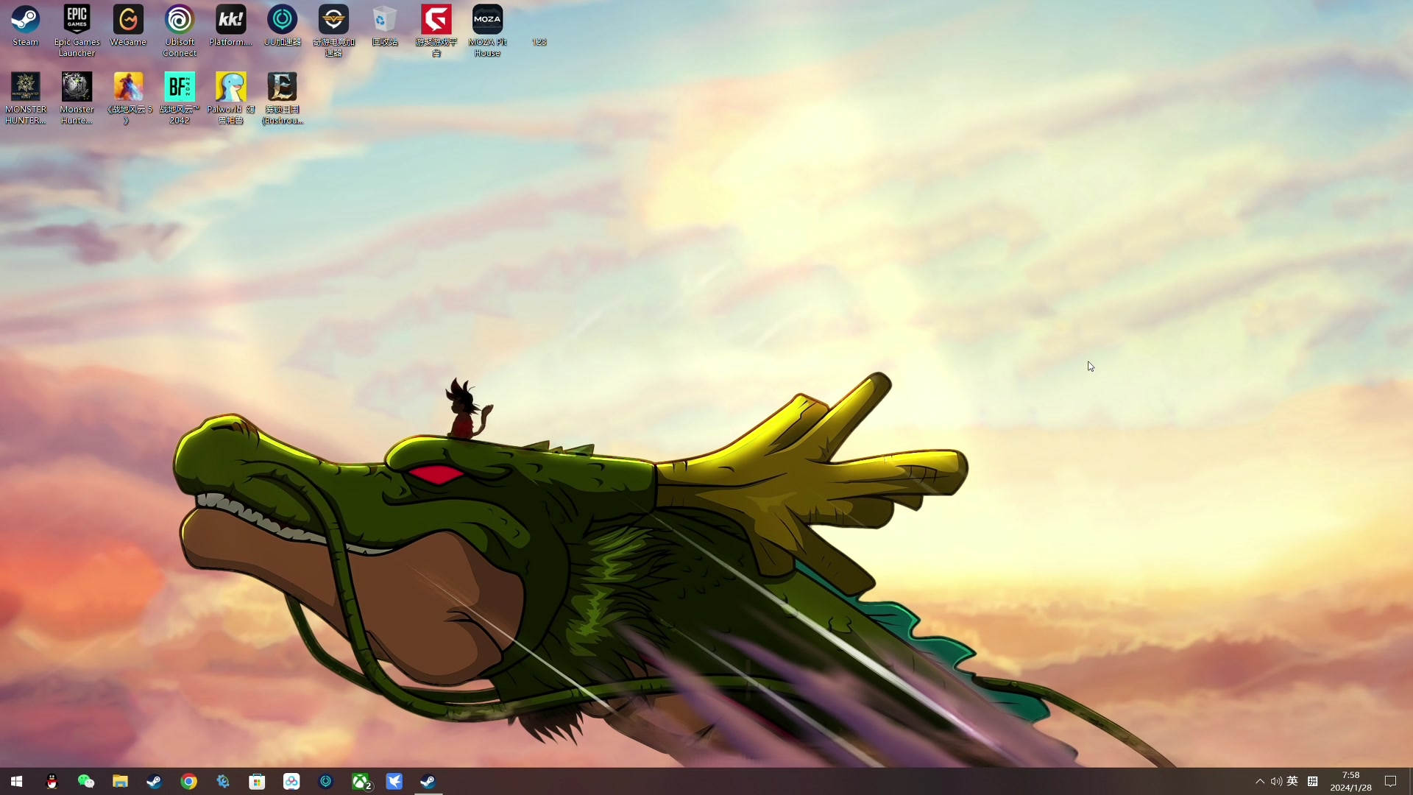
Task: Open the Xbox app in the taskbar
Action: pos(361,781)
